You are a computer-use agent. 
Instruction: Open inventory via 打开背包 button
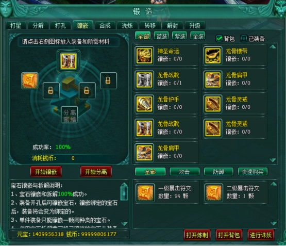(229, 235)
